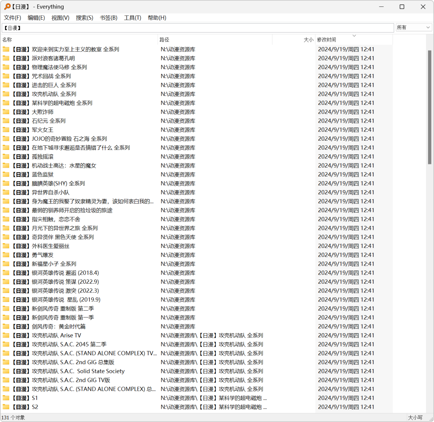Select 银河英雄传说 策谋 (2022.9) entry
The width and height of the screenshot is (434, 422).
pyautogui.click(x=55, y=282)
